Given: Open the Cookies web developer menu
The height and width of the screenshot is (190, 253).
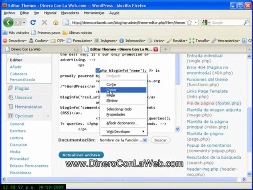Looking at the screenshot, I should (39, 41).
